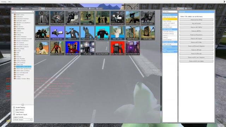Image resolution: width=226 pixels, height=127 pixels.
Task: Open the Humans + Resistance category
Action: click(22, 41)
